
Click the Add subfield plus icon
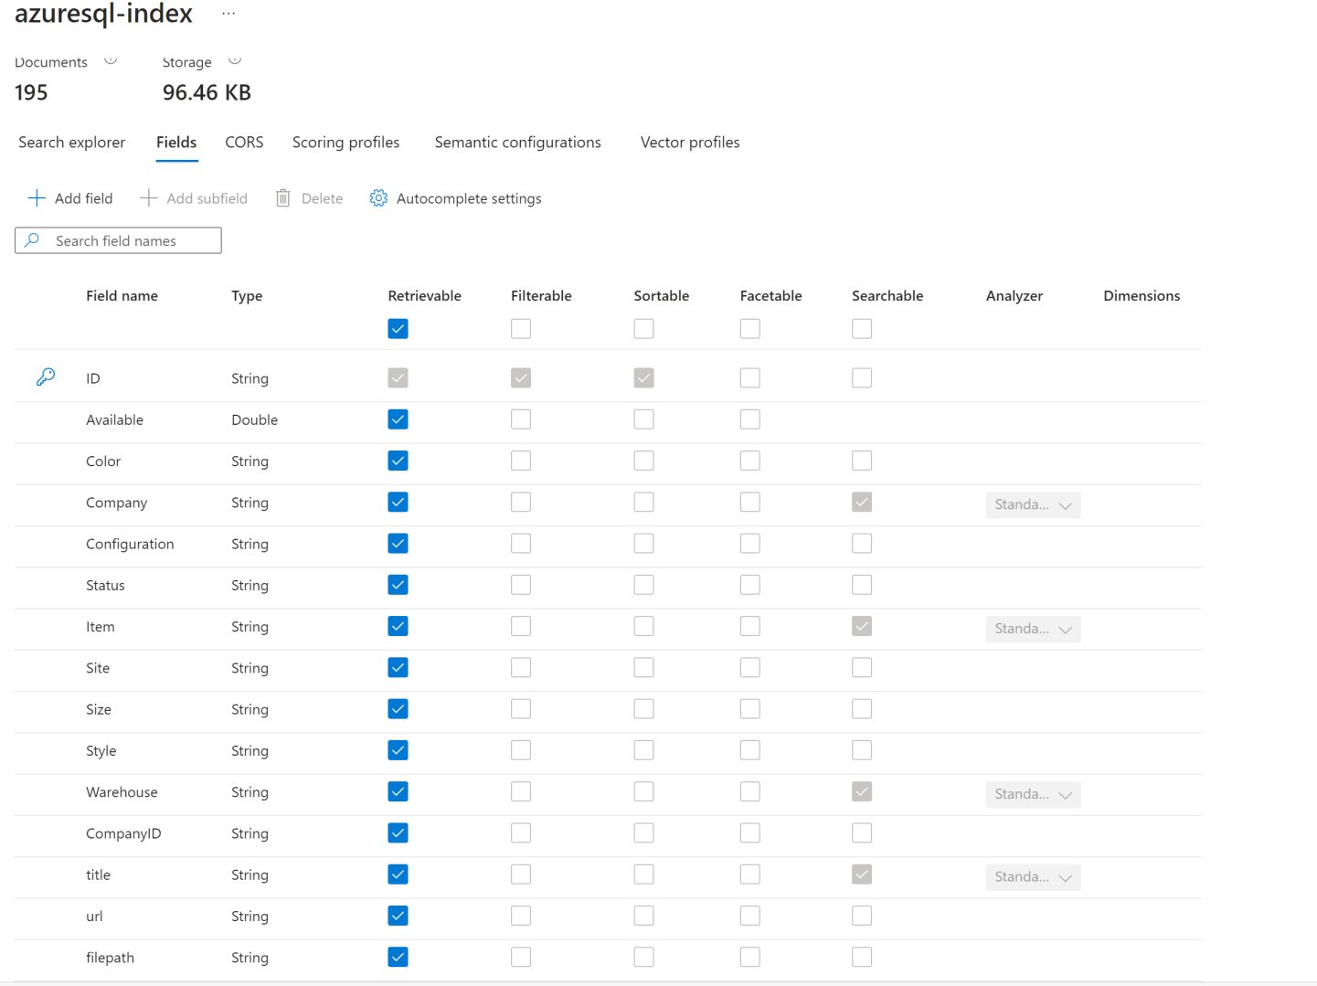click(x=148, y=198)
